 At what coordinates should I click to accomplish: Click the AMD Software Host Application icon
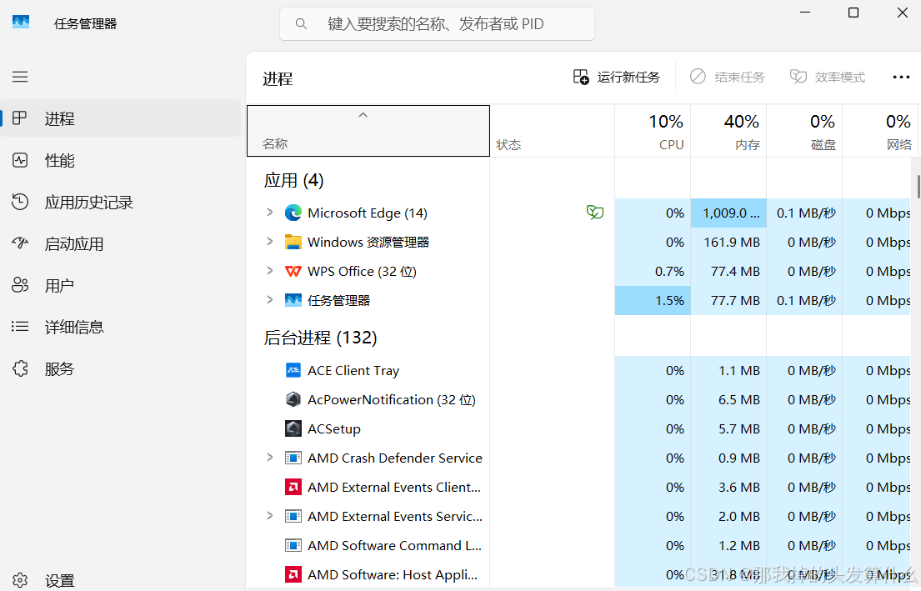293,574
